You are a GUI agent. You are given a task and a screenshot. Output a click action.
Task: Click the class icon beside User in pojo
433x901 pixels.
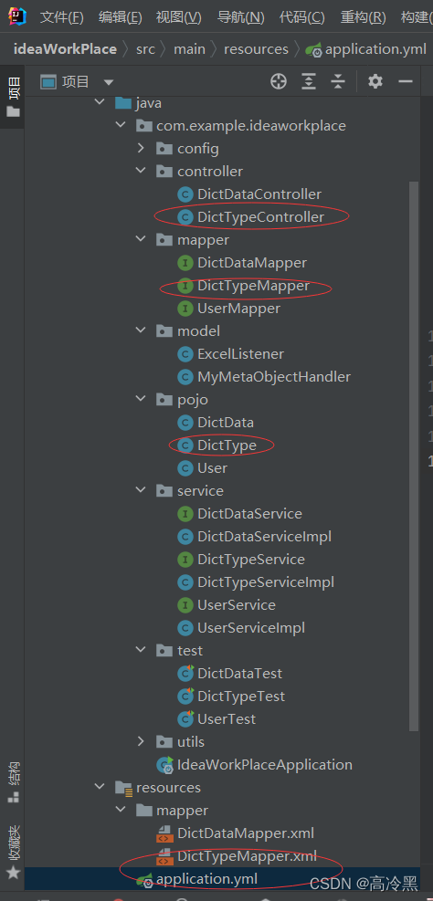[x=185, y=467]
